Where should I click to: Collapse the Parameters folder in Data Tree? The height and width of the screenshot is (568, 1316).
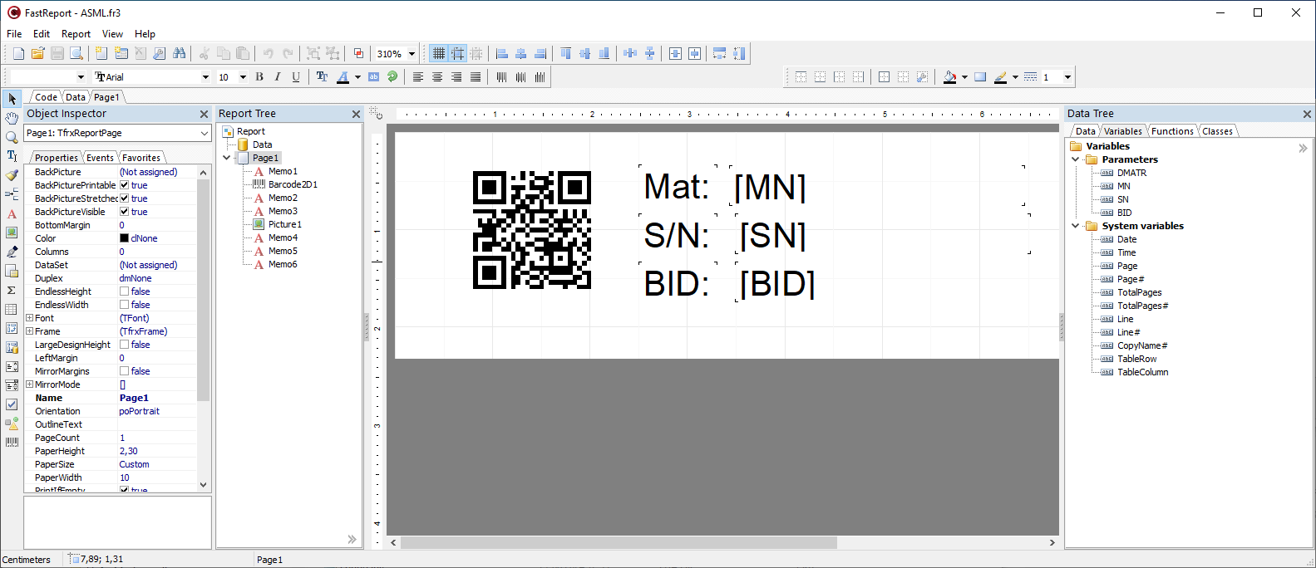click(x=1075, y=159)
